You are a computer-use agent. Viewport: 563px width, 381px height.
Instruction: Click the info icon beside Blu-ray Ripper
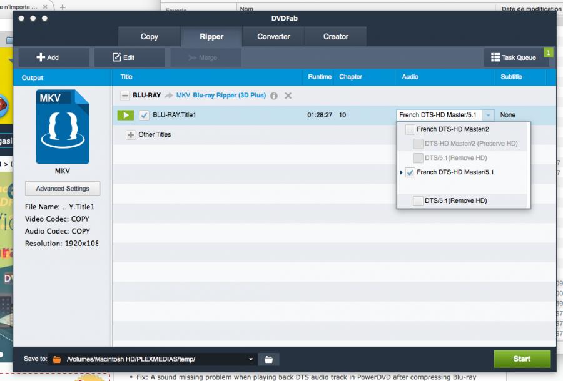pyautogui.click(x=274, y=96)
